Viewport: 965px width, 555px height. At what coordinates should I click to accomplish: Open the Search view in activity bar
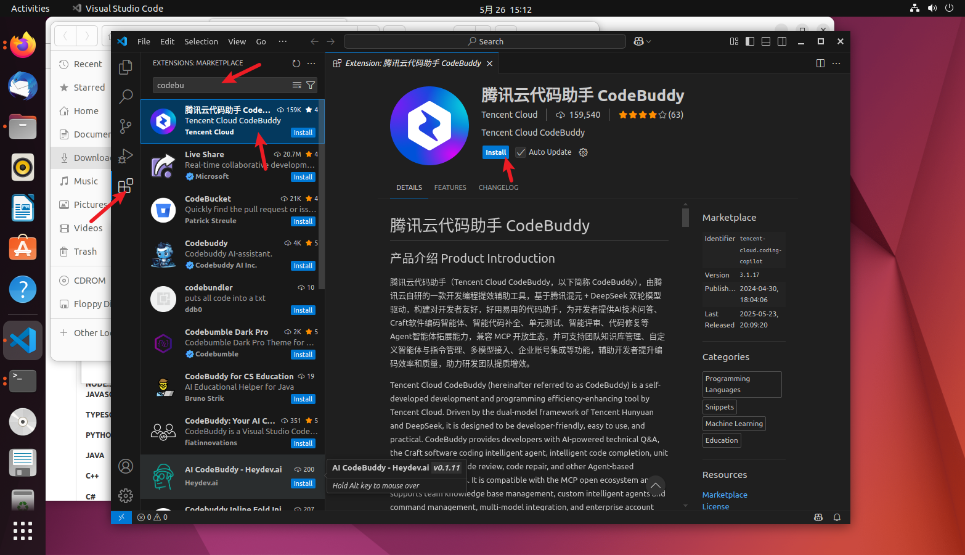(126, 96)
